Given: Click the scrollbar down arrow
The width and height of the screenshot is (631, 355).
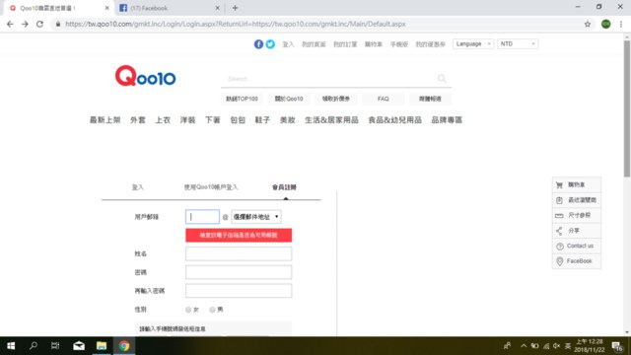Looking at the screenshot, I should pos(627,332).
